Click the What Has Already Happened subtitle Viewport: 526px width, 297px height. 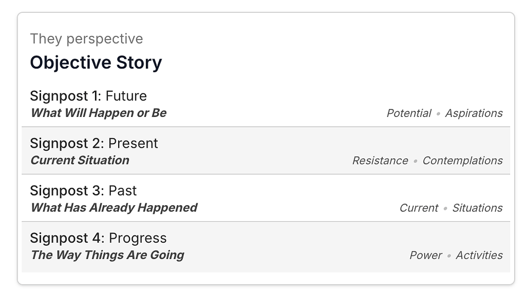pyautogui.click(x=114, y=208)
